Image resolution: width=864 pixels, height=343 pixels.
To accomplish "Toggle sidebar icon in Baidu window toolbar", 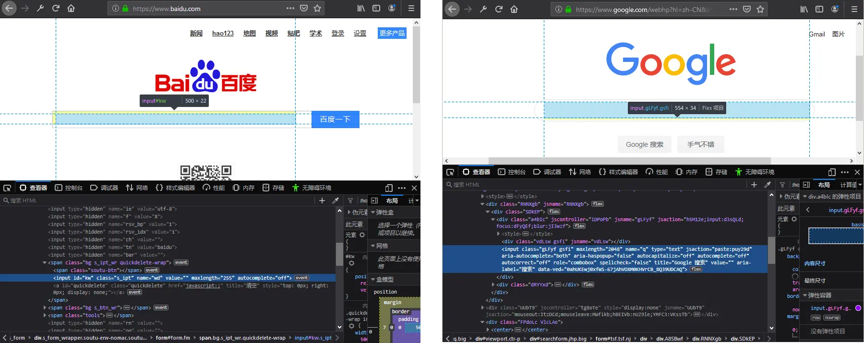I will coord(376,8).
